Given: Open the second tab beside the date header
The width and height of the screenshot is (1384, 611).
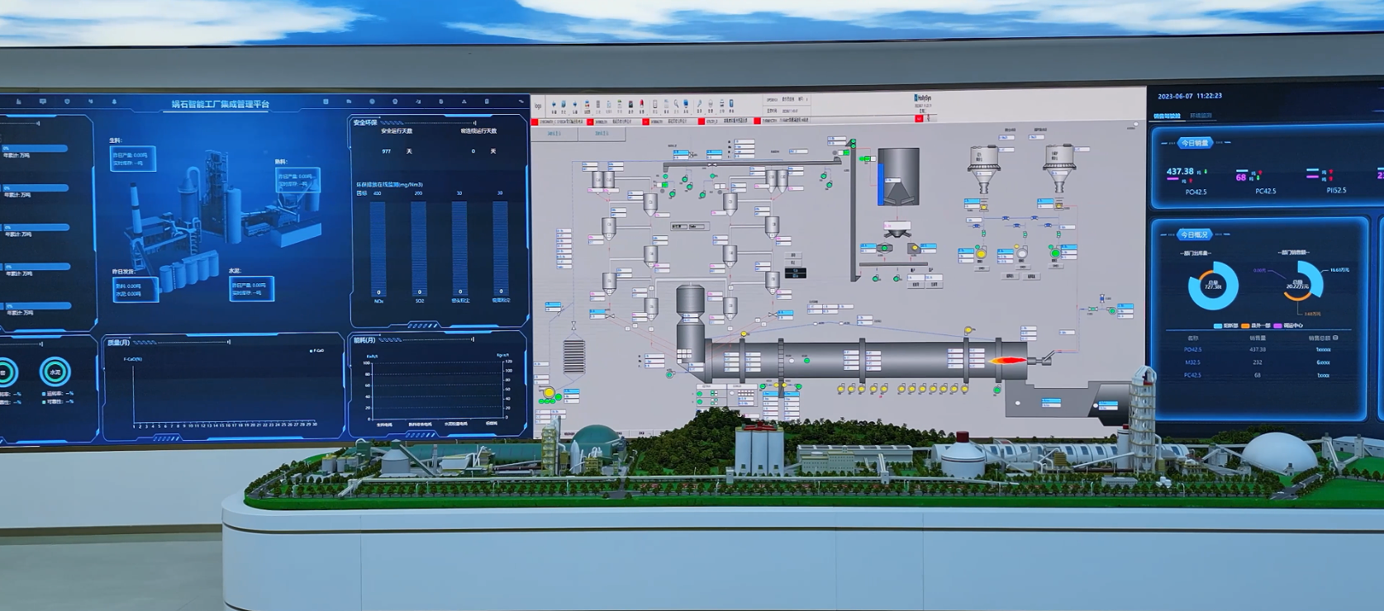Looking at the screenshot, I should (x=1201, y=116).
